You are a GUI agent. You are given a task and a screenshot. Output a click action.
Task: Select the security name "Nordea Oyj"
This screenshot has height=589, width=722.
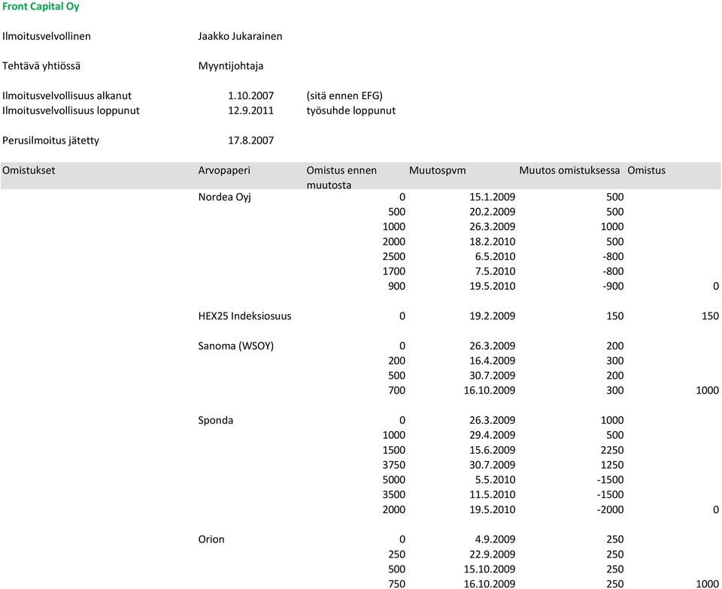[225, 198]
